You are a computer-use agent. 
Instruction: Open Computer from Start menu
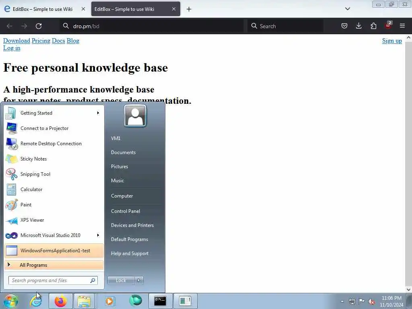tap(122, 196)
